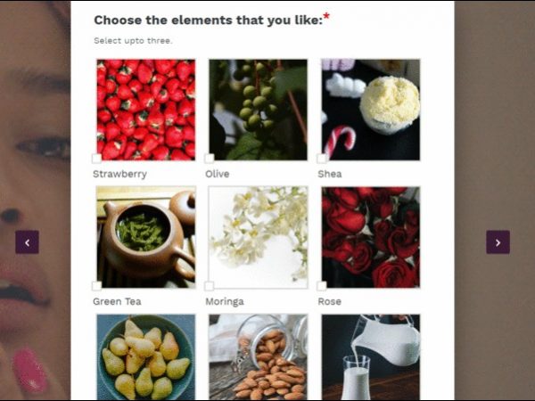Viewport: 535px width, 401px height.
Task: Pick the olive branch image
Action: click(x=259, y=110)
